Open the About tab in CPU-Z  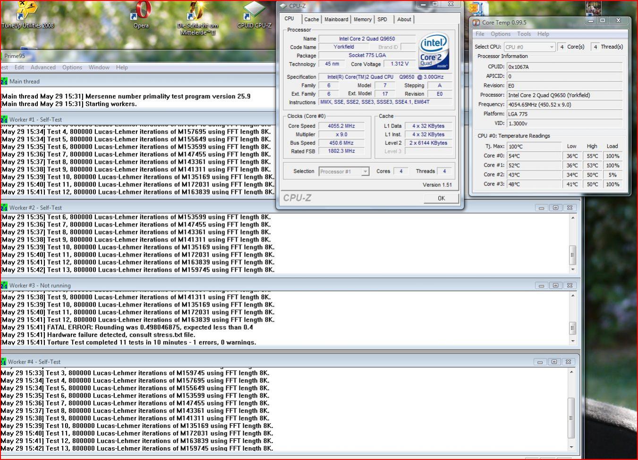(404, 19)
